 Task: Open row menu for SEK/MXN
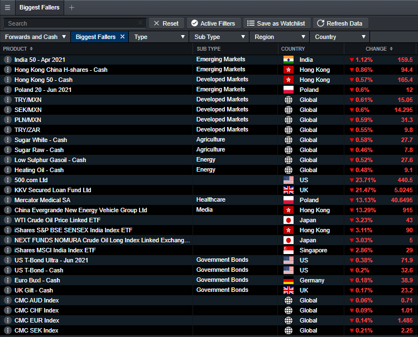[8, 110]
